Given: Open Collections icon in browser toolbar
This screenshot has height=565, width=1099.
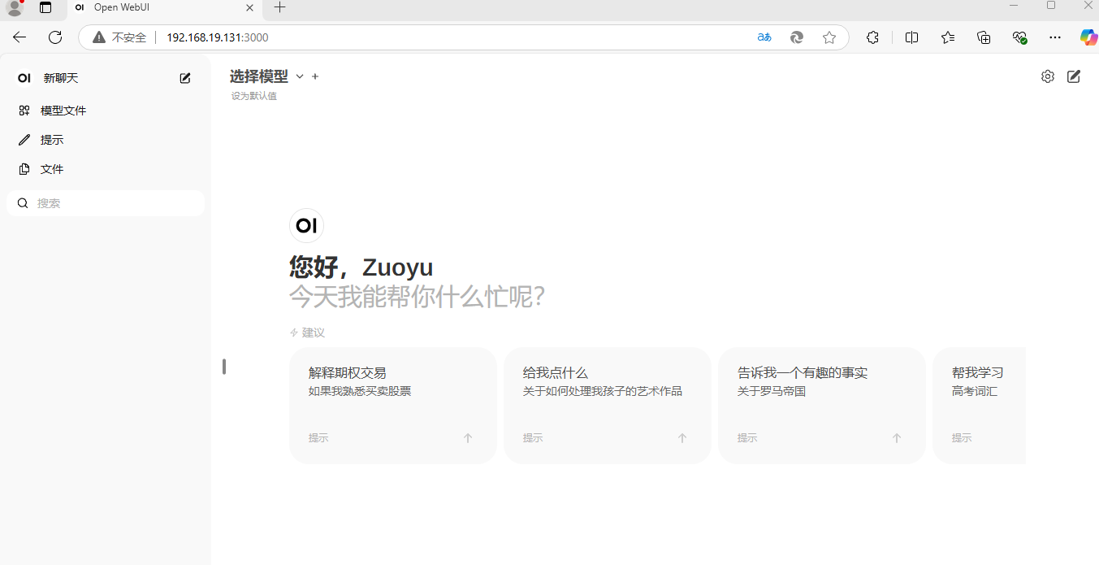Looking at the screenshot, I should 984,37.
